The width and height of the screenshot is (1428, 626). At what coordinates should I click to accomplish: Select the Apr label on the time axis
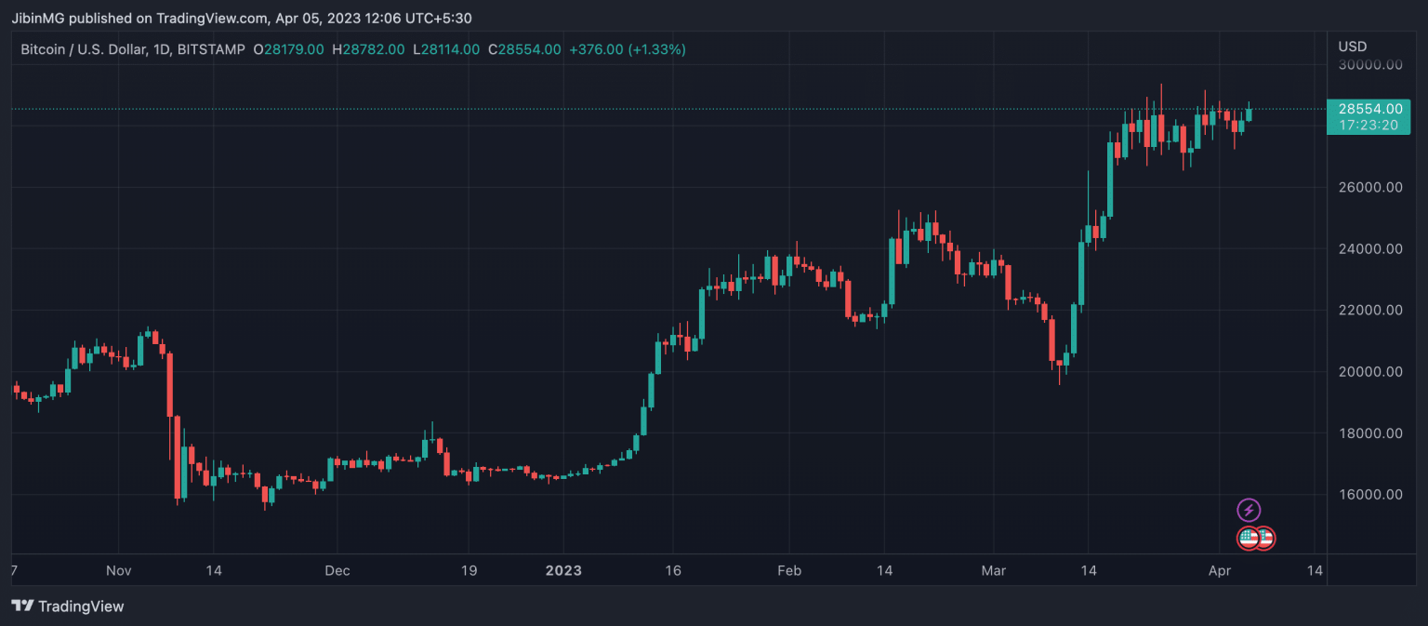coord(1220,570)
